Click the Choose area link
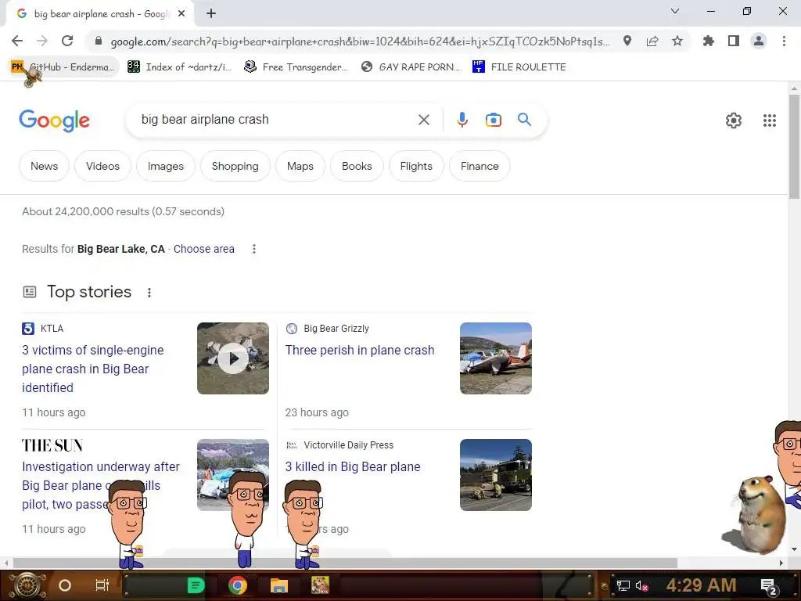Viewport: 801px width, 601px height. tap(204, 249)
